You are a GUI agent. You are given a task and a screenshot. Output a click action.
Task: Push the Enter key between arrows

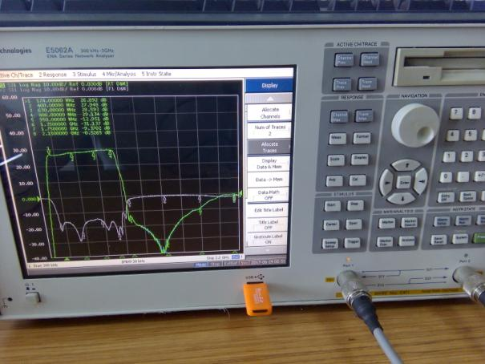click(x=404, y=183)
